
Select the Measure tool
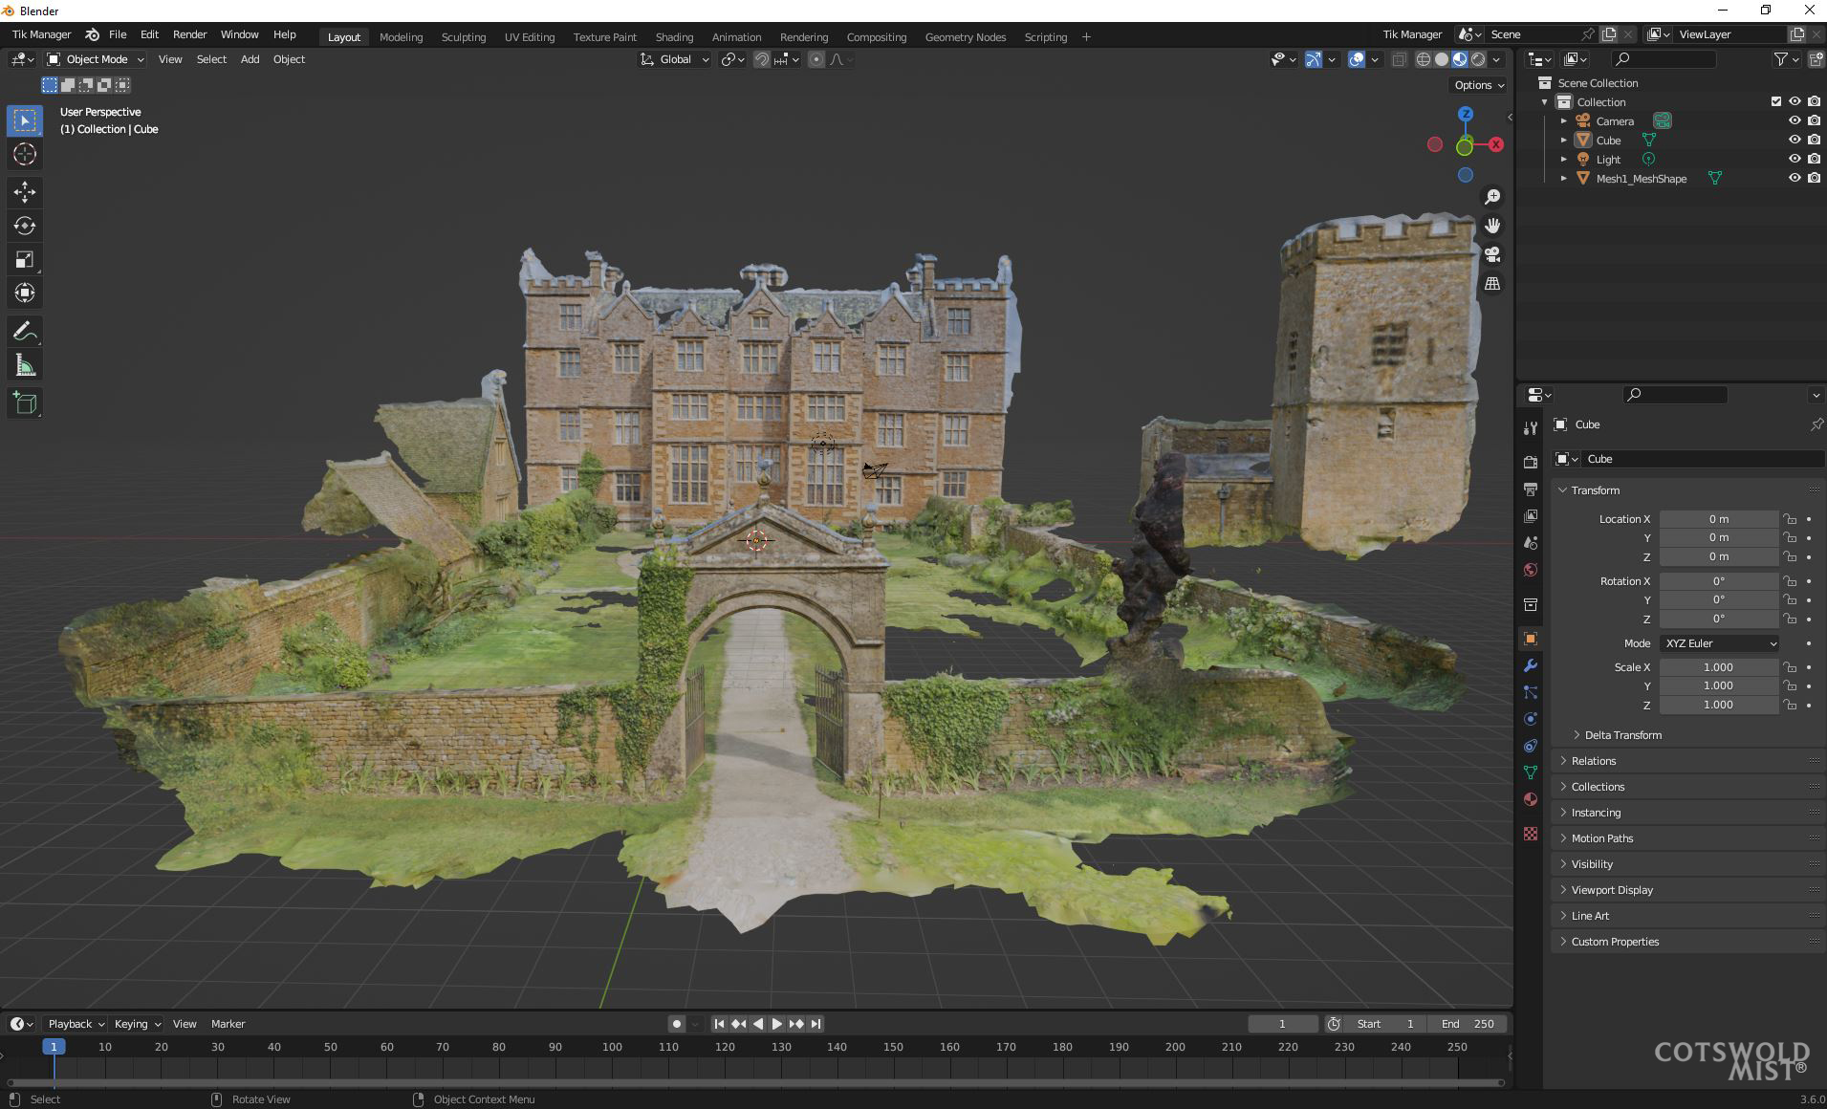point(25,365)
